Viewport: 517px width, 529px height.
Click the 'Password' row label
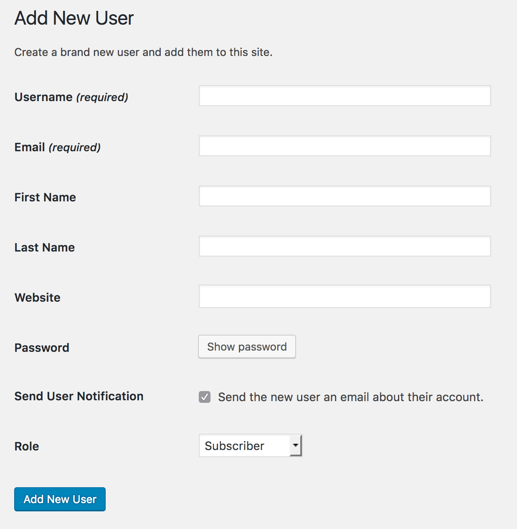(x=42, y=348)
